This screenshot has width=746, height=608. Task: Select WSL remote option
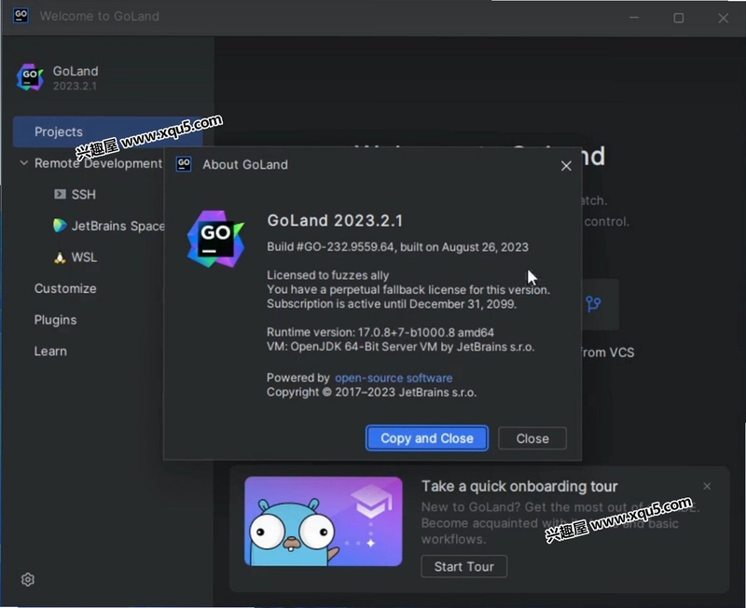(84, 257)
